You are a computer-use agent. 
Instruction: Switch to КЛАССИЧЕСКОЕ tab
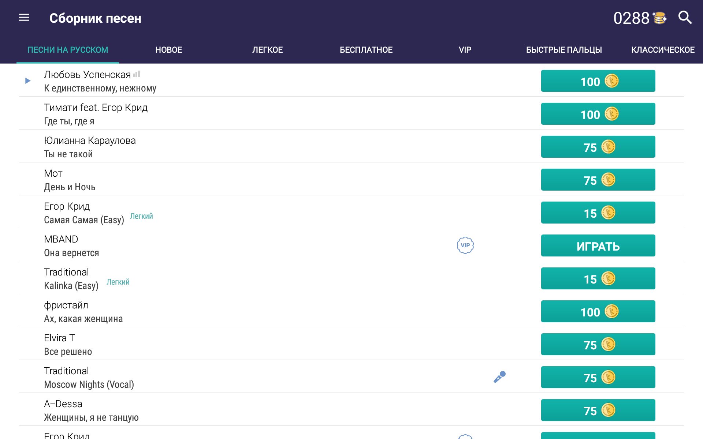click(663, 50)
